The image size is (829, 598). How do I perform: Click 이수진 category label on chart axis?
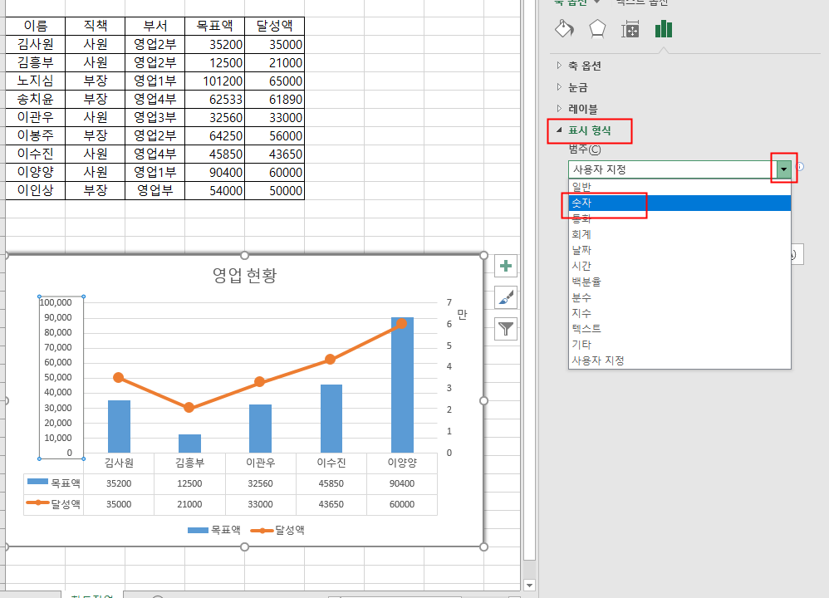click(331, 463)
